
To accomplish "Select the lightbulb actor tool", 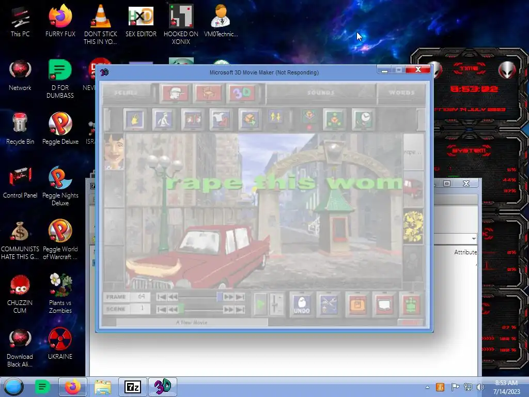I will tap(135, 119).
